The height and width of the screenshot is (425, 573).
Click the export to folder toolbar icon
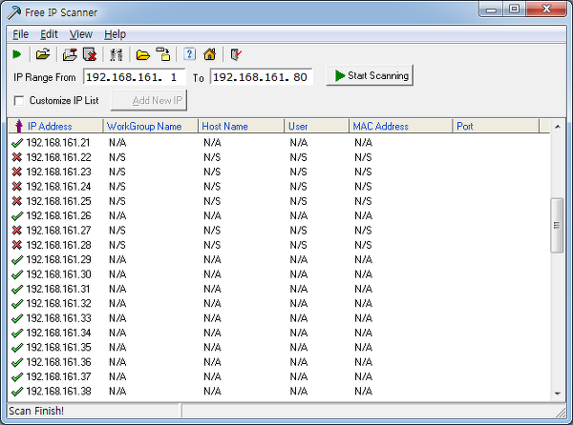[x=163, y=54]
